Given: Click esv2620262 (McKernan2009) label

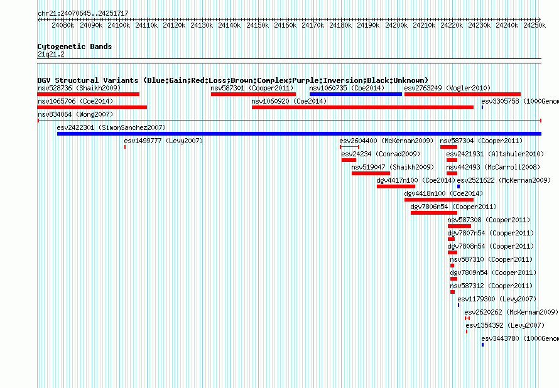Looking at the screenshot, I should 511,312.
